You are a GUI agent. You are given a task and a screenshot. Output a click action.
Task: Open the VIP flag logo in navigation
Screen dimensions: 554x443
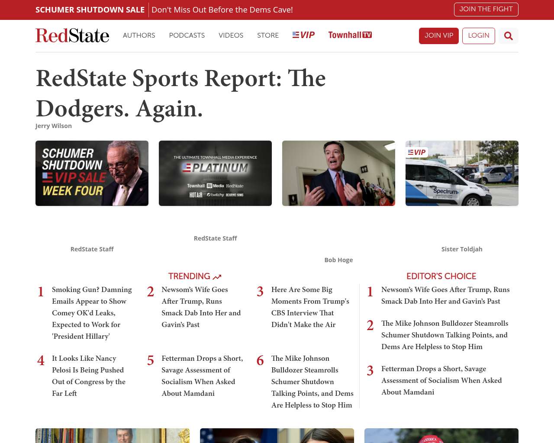pyautogui.click(x=303, y=35)
